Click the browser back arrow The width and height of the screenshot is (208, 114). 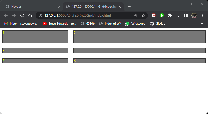coord(6,15)
